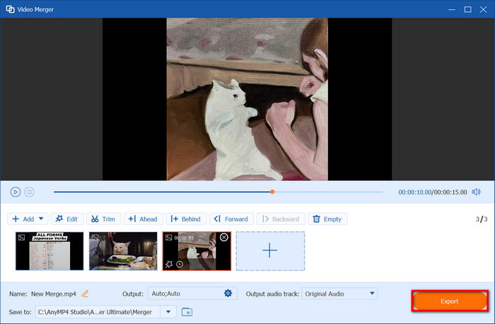Image resolution: width=495 pixels, height=324 pixels.
Task: Click the Export button
Action: pyautogui.click(x=450, y=301)
